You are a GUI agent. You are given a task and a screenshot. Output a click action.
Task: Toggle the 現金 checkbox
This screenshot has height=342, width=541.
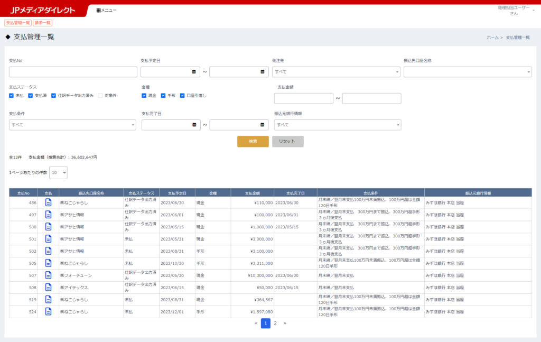pos(144,96)
